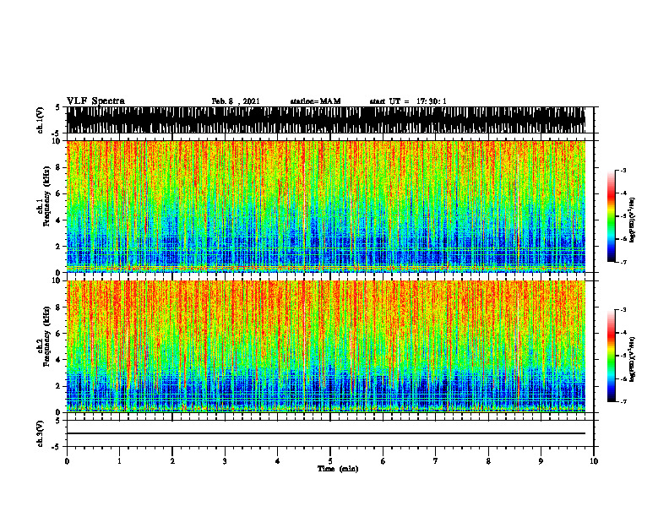Viewport: 669px width, 517px height.
Task: Click the Time (min) axis title
Action: (338, 469)
